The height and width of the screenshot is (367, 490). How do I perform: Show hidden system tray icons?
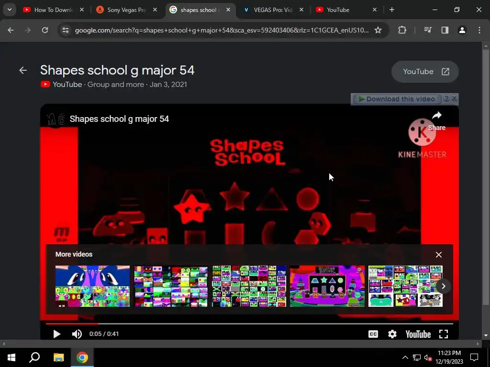point(405,357)
